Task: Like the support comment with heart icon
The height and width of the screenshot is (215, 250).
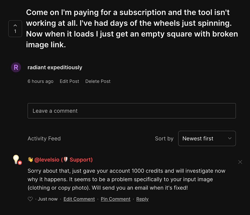Action: click(30, 199)
